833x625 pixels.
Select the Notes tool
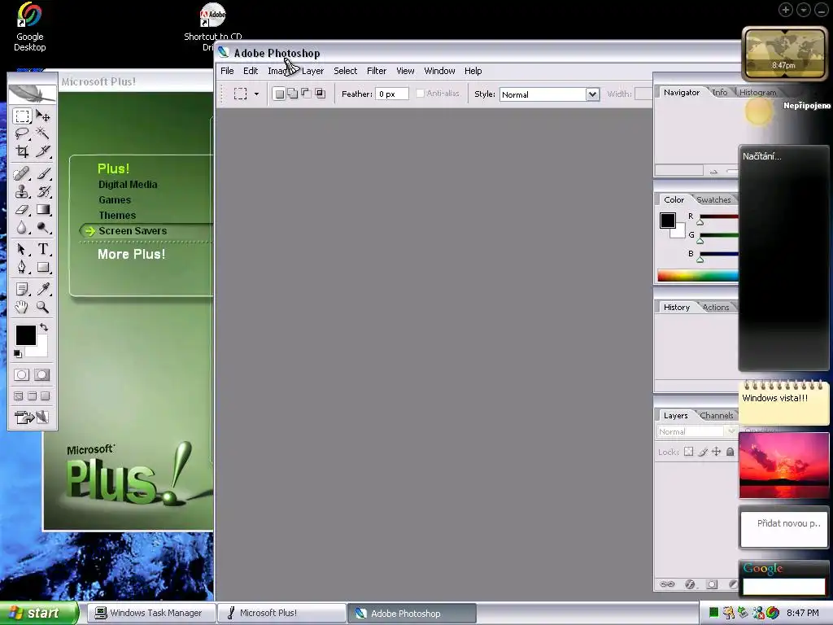tap(22, 289)
